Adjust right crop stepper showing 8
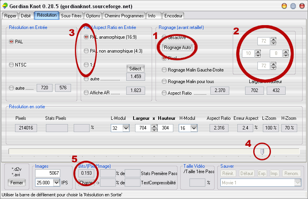 (x=286, y=53)
